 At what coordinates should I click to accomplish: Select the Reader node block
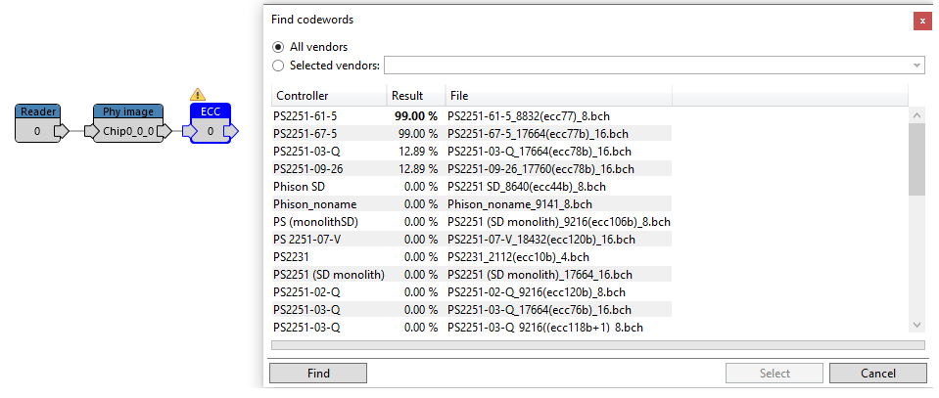[37, 122]
